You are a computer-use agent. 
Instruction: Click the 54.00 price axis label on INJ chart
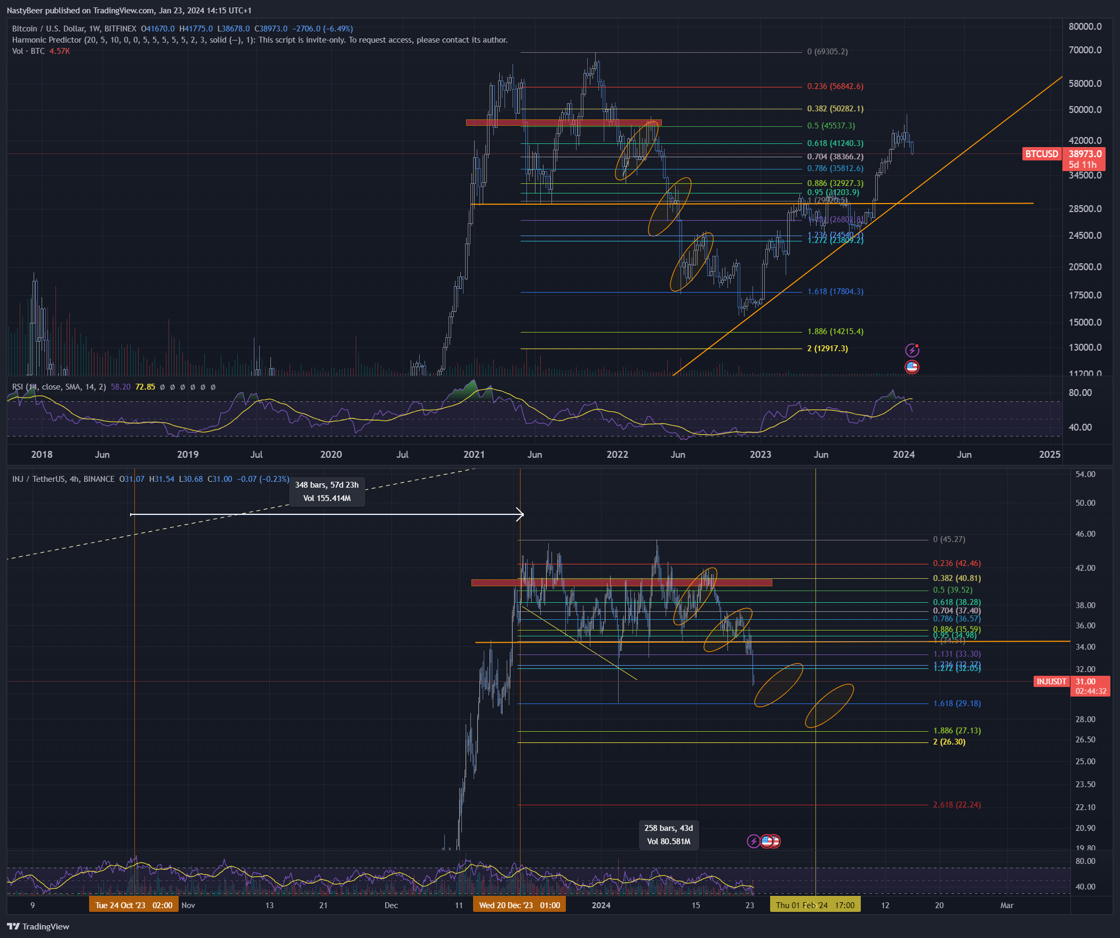point(1085,474)
